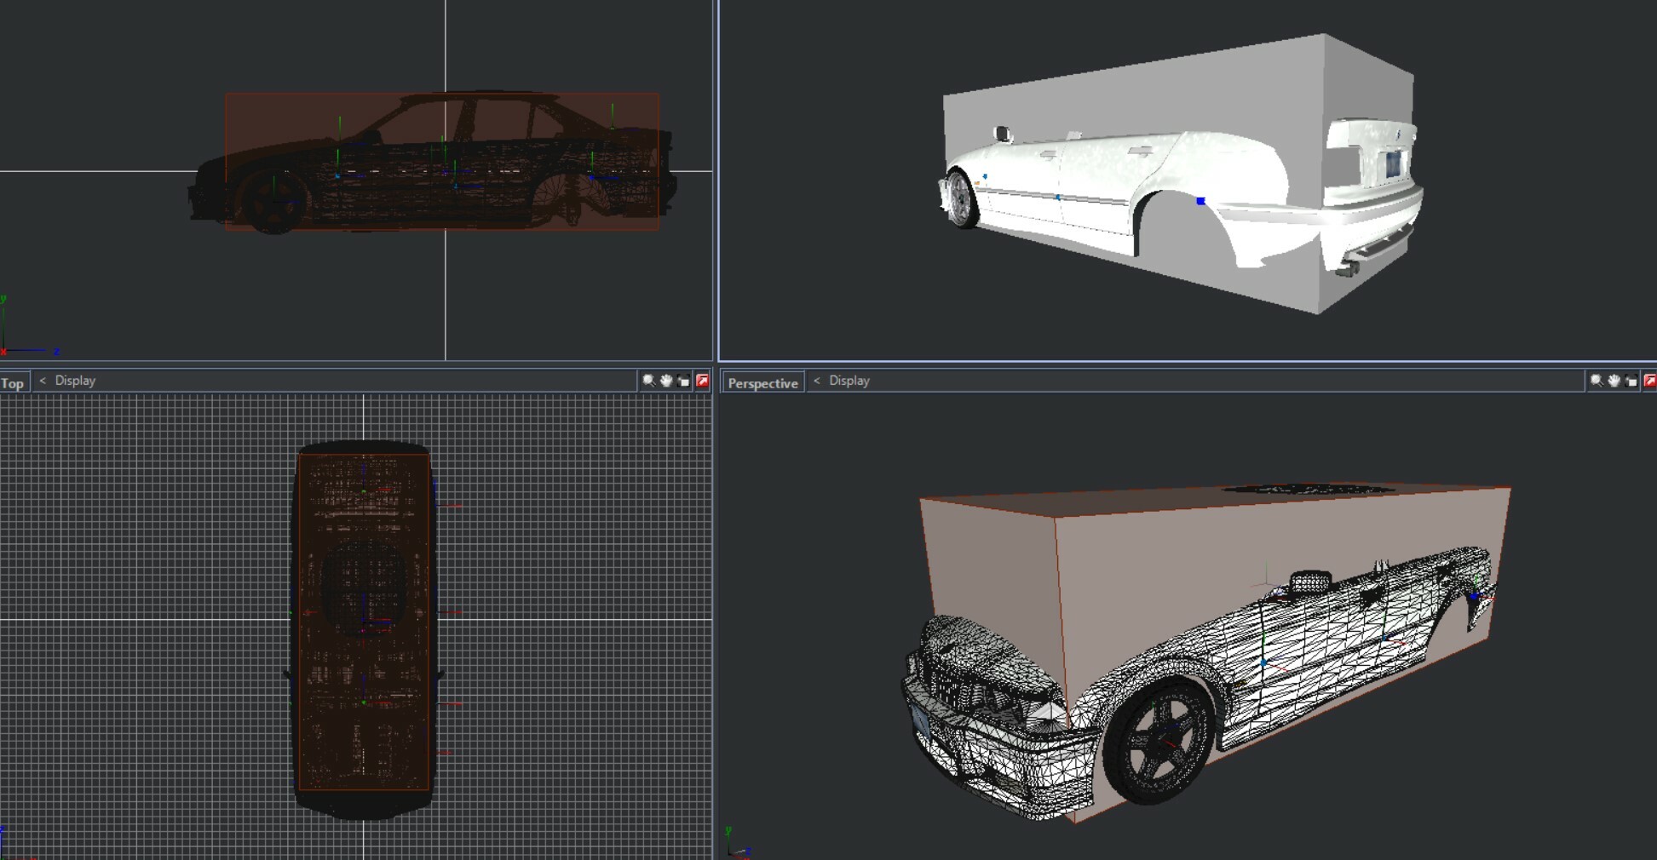Click the blue selected point on rear fender
The height and width of the screenshot is (860, 1657).
click(x=1200, y=202)
